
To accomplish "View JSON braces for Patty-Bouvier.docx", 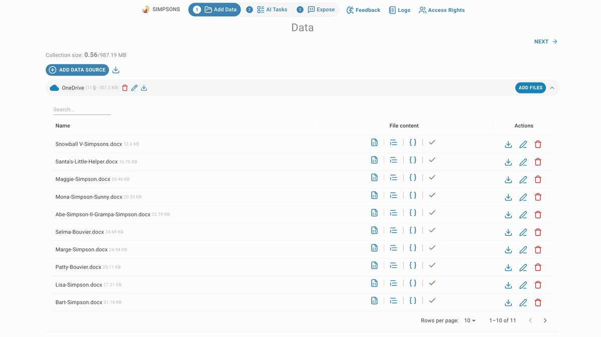I will (413, 265).
